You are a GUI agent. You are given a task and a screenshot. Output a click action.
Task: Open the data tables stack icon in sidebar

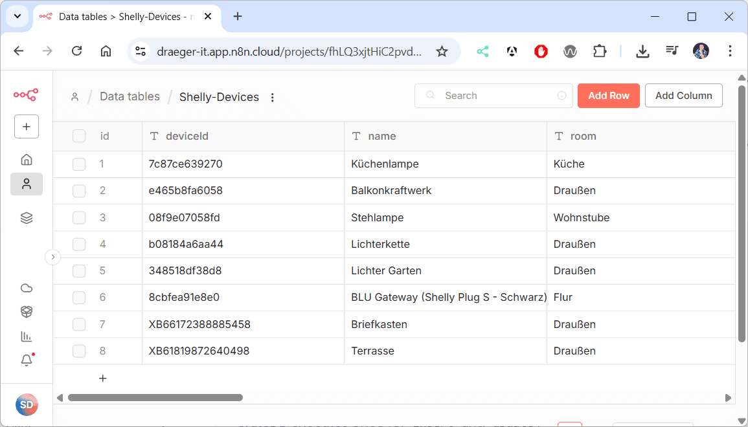pos(27,218)
